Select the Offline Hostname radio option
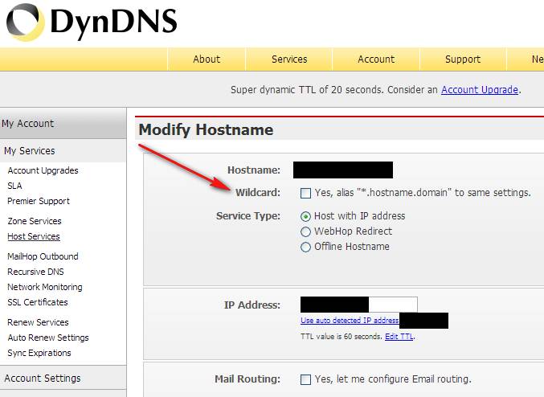Image resolution: width=544 pixels, height=397 pixels. [x=305, y=247]
